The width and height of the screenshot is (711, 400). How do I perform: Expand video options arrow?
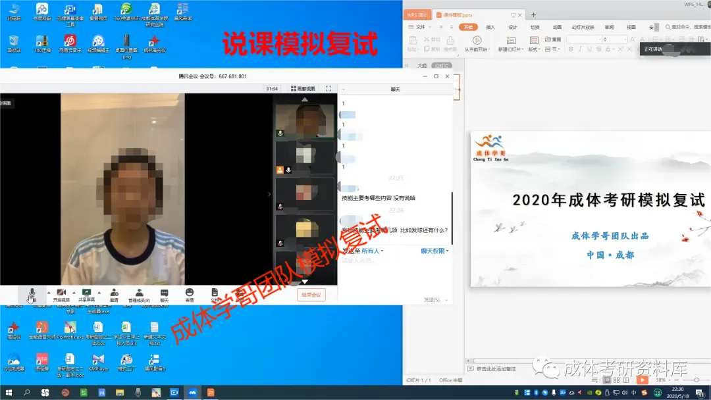click(74, 293)
